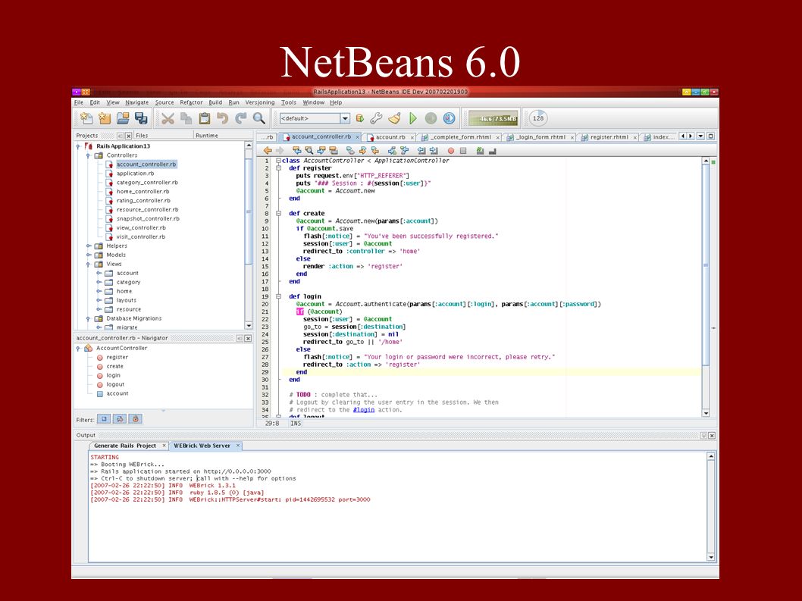The height and width of the screenshot is (601, 802).
Task: Collapse the Database Migrations node
Action: pyautogui.click(x=89, y=318)
